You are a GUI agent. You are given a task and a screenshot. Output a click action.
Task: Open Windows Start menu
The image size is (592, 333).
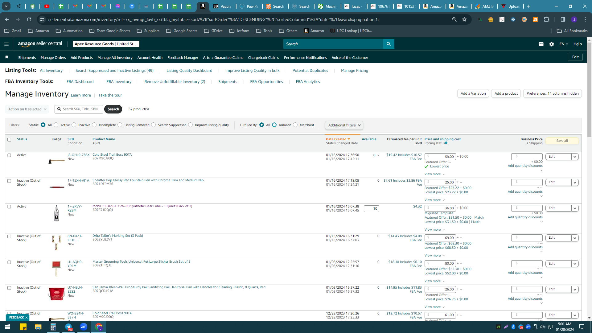click(7, 327)
